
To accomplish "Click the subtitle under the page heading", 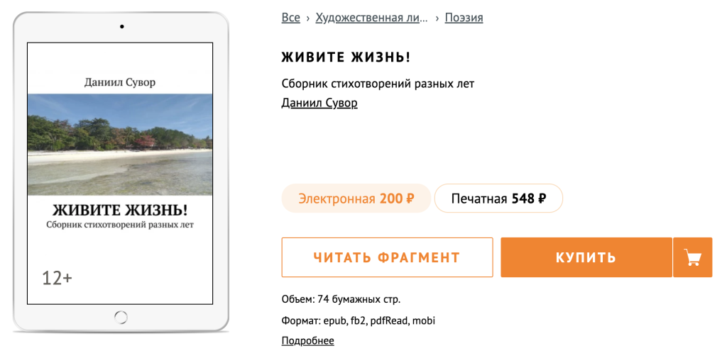I will coord(378,84).
